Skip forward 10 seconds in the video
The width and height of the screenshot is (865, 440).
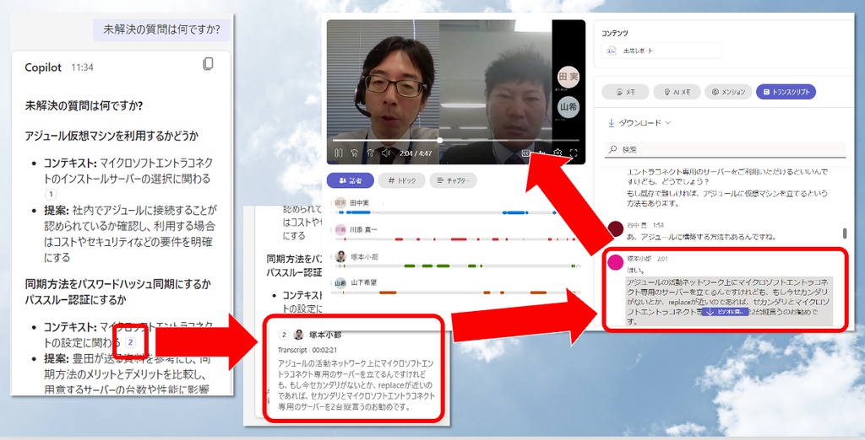[370, 153]
